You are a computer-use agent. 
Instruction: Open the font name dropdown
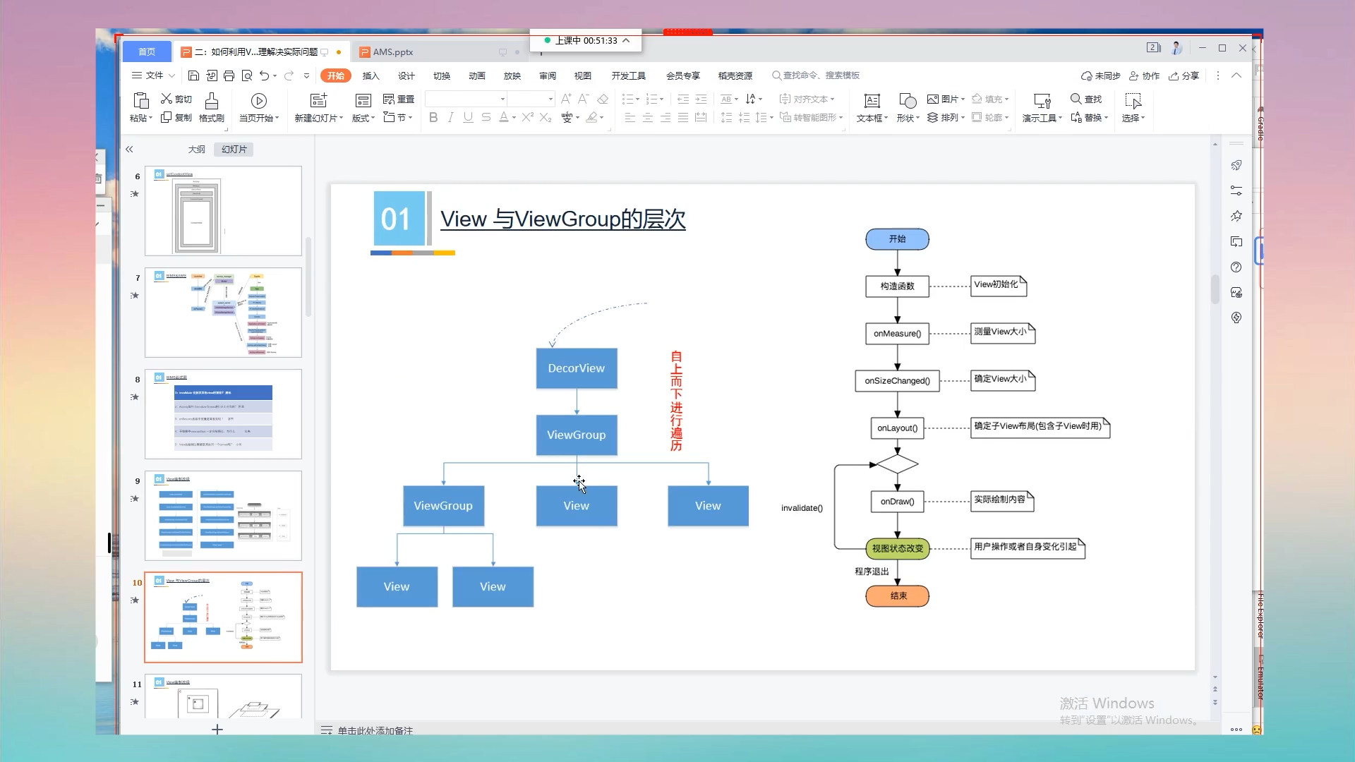point(502,99)
